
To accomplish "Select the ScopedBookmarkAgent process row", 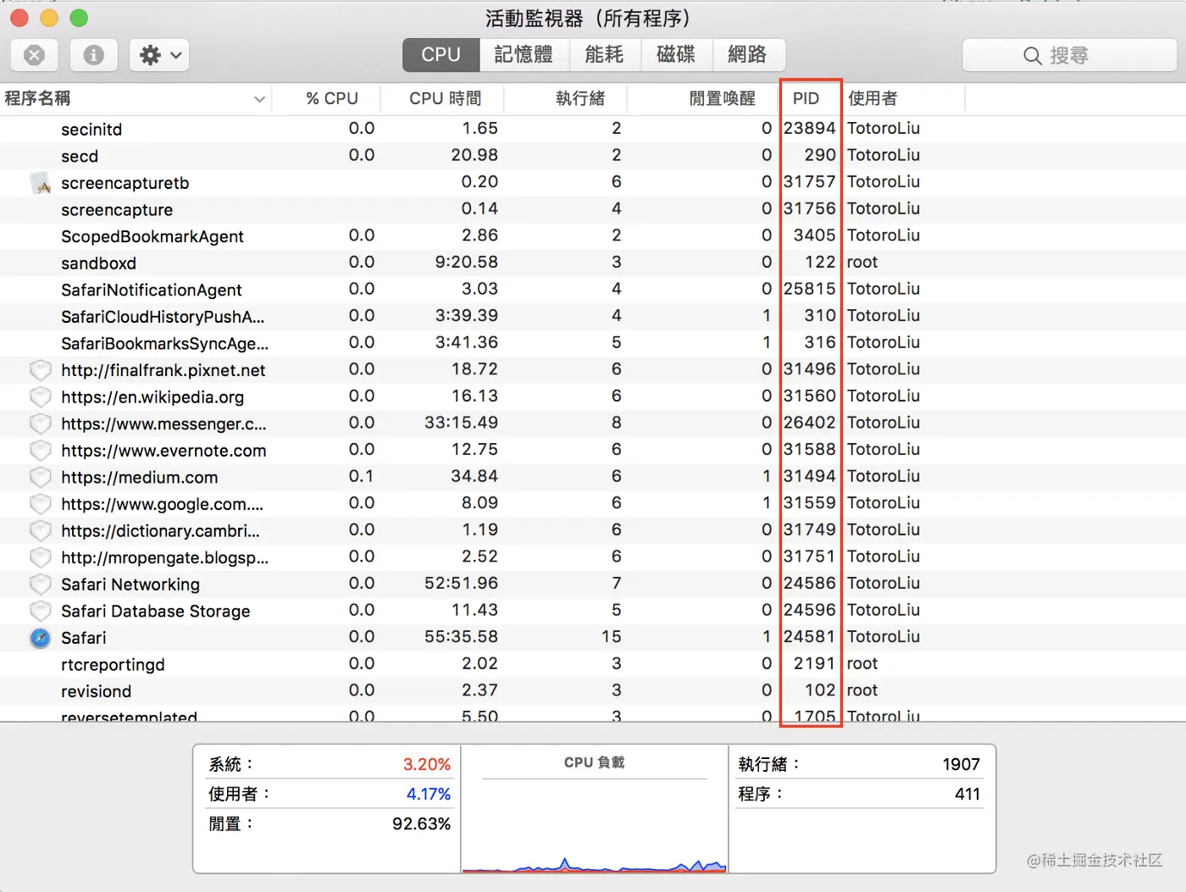I will (593, 236).
